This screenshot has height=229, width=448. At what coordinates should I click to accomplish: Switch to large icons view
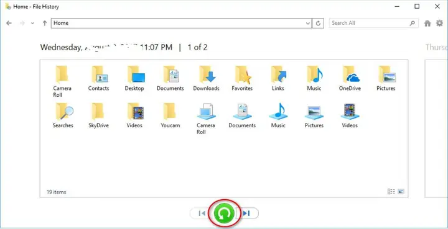pos(401,191)
